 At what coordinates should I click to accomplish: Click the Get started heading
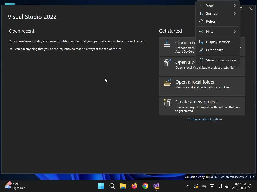coord(170,31)
